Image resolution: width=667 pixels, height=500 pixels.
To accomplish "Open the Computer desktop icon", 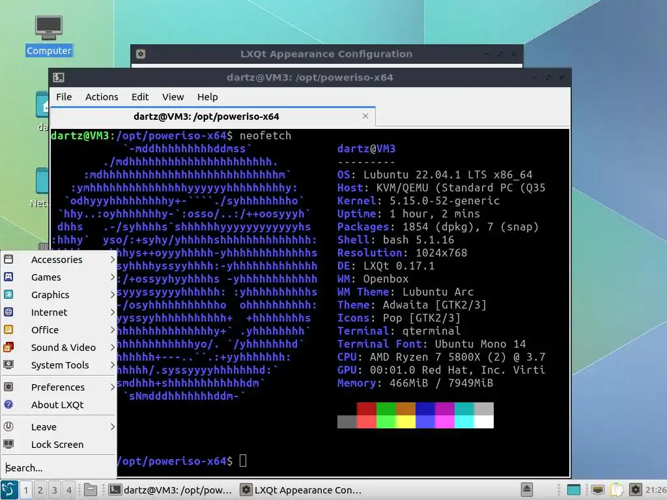I will point(49,36).
